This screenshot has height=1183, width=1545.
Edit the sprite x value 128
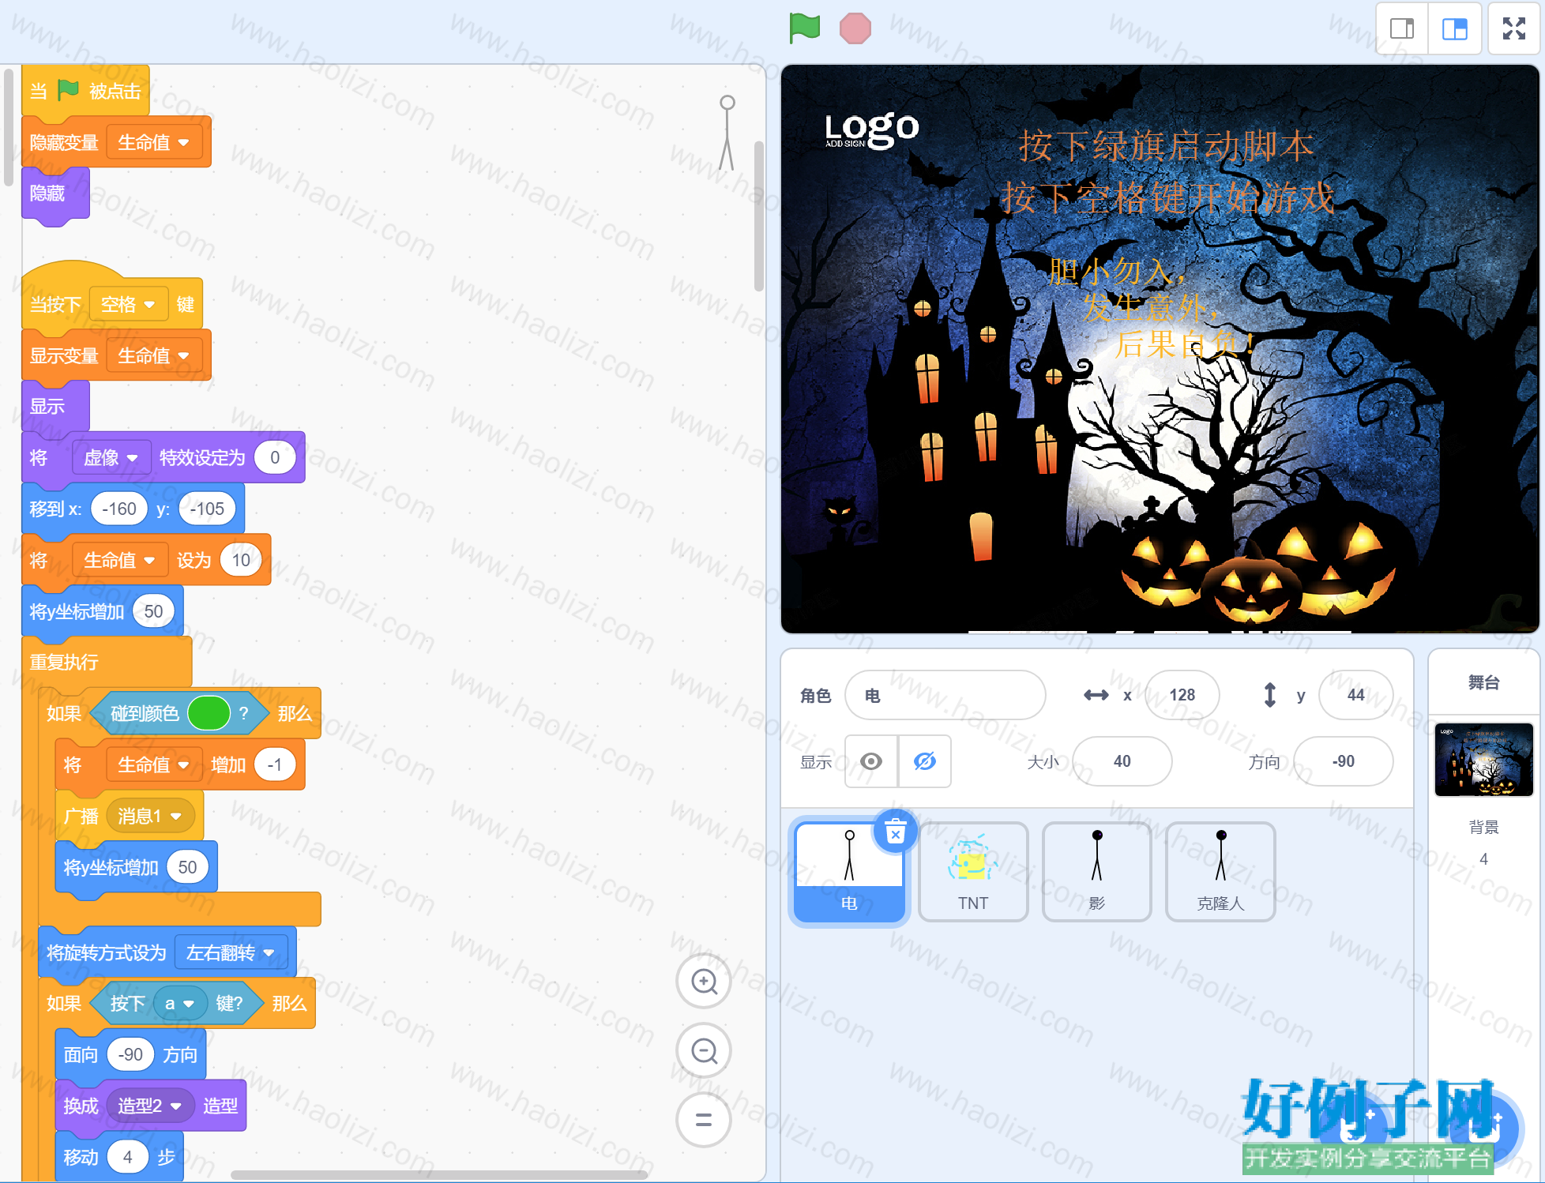pos(1182,695)
